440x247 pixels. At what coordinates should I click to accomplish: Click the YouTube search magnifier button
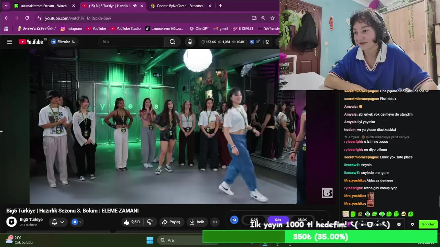(173, 42)
